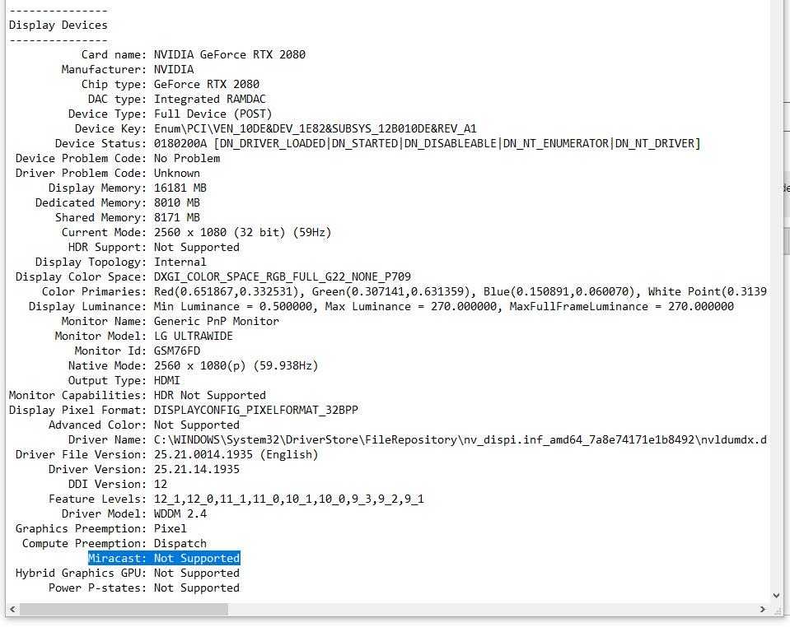This screenshot has height=627, width=790.
Task: Click Compute Preemption value Dispatch
Action: pos(180,543)
